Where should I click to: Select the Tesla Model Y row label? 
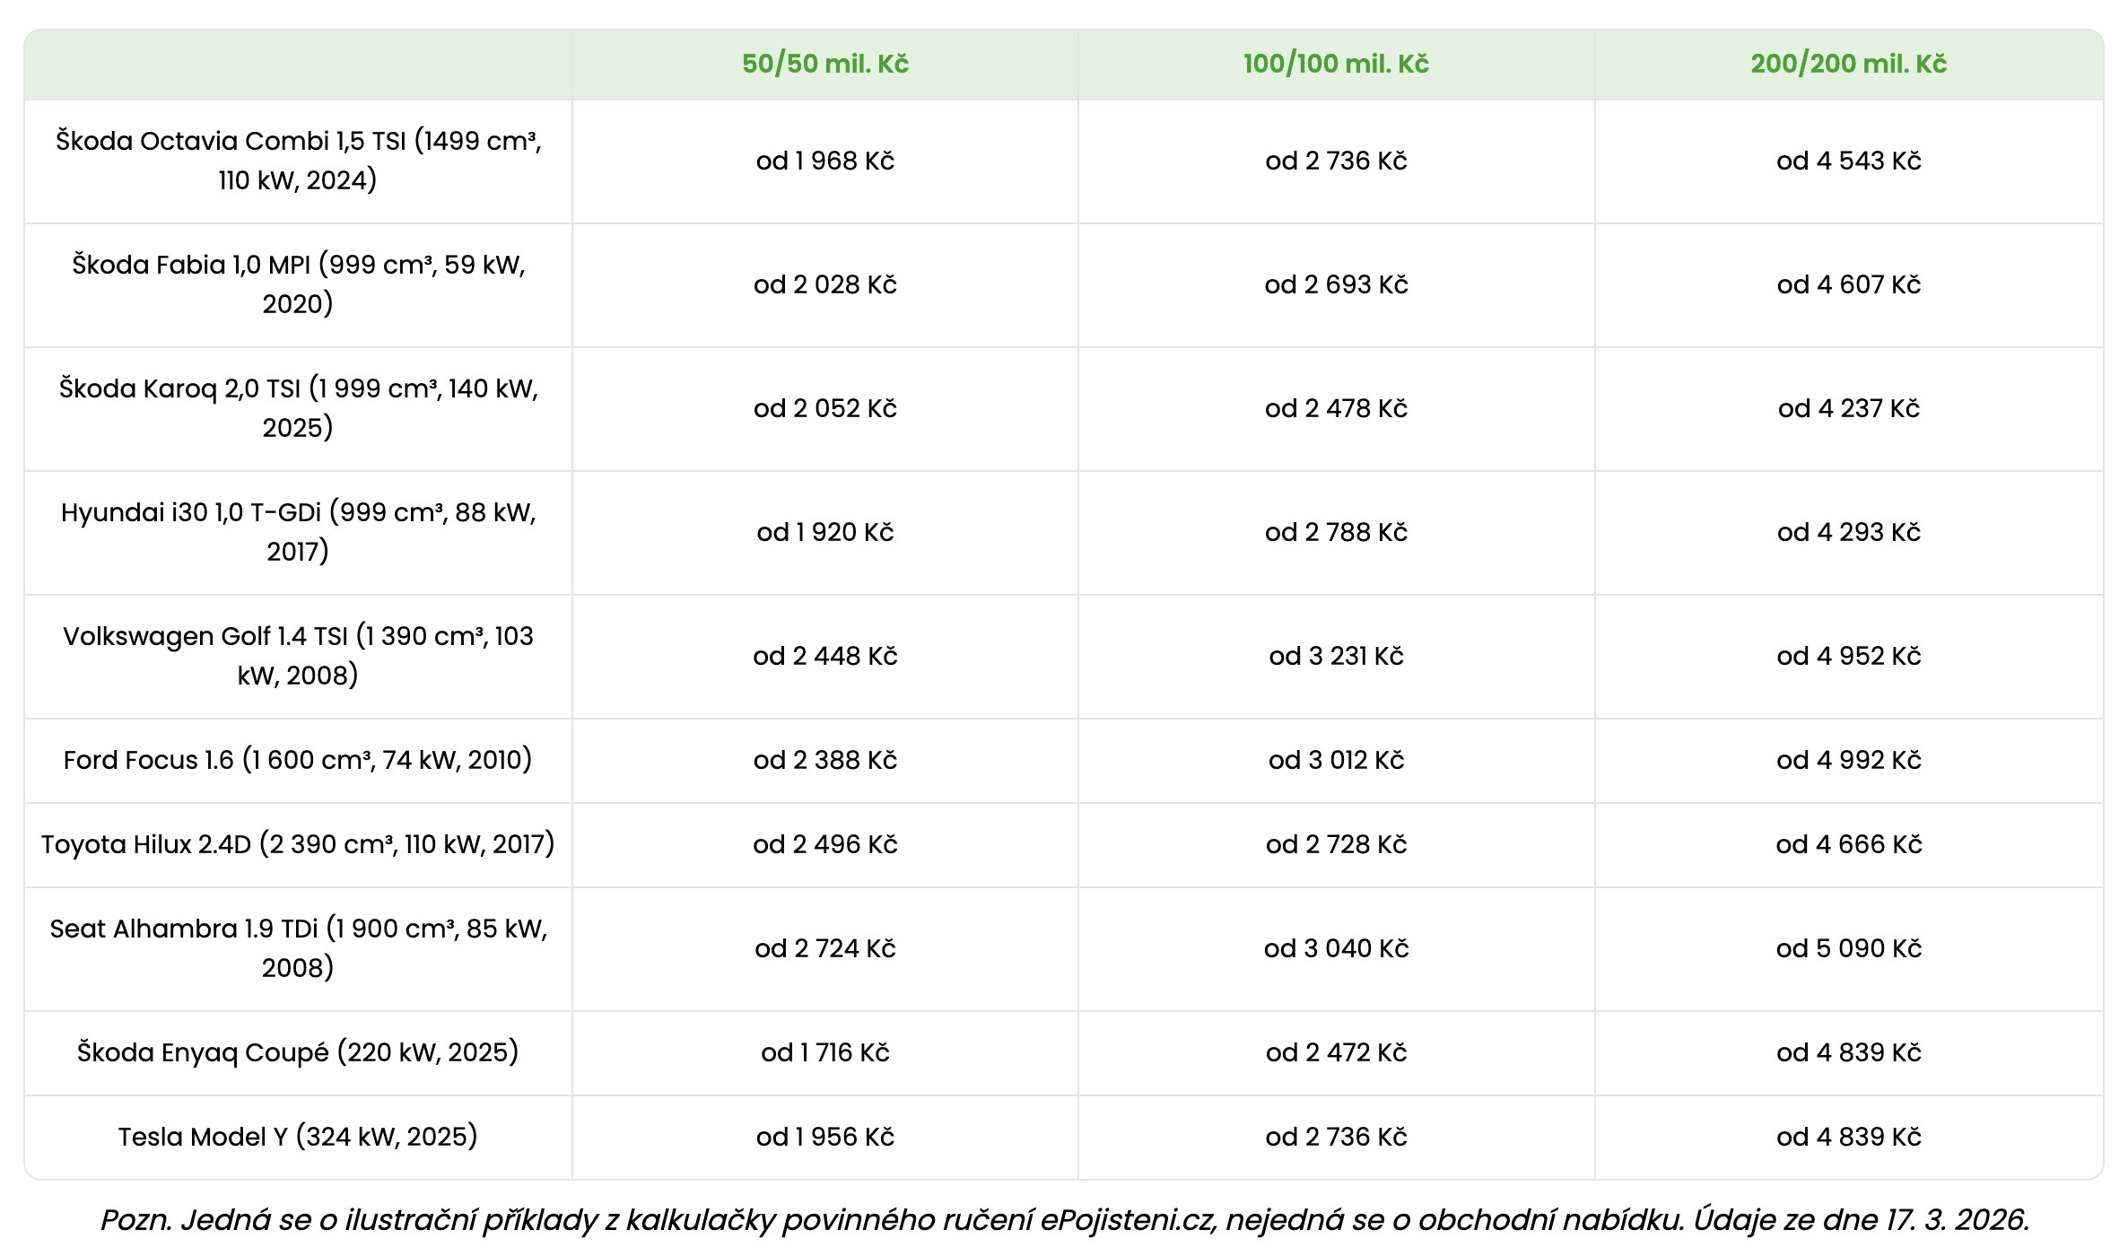pyautogui.click(x=298, y=1137)
